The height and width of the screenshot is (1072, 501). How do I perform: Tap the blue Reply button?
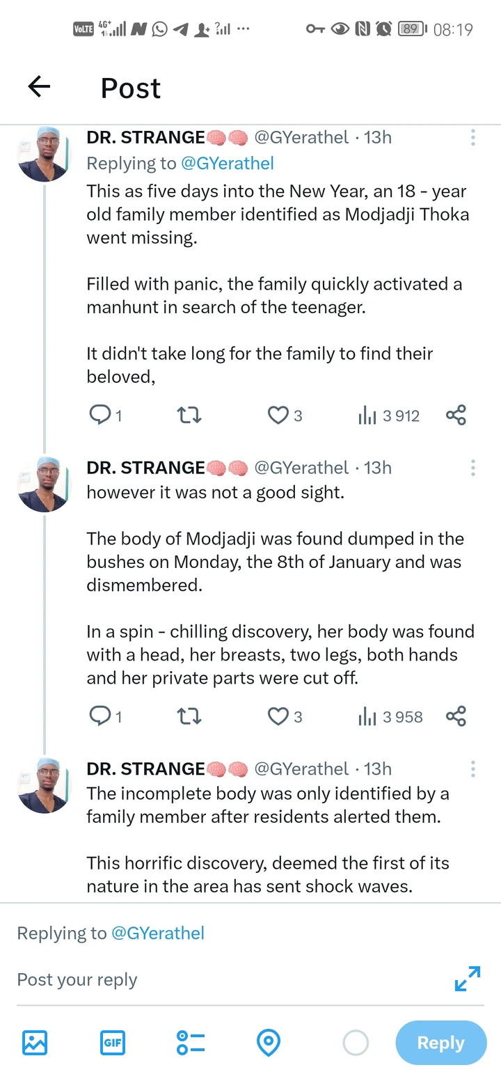coord(441,1043)
